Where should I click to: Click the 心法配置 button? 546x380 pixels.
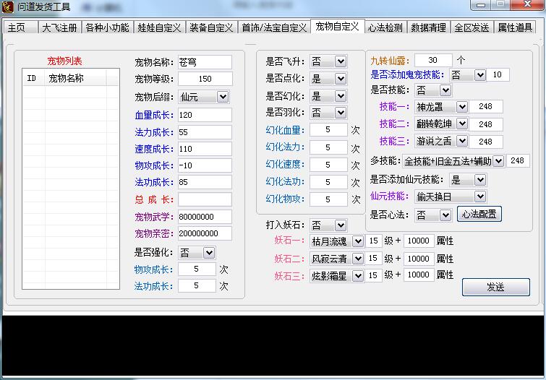479,214
